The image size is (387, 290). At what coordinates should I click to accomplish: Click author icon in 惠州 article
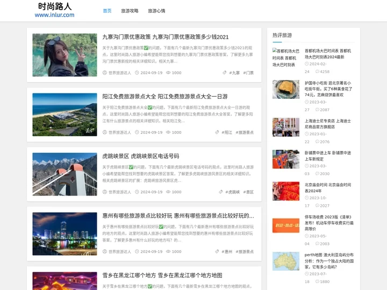(x=105, y=251)
